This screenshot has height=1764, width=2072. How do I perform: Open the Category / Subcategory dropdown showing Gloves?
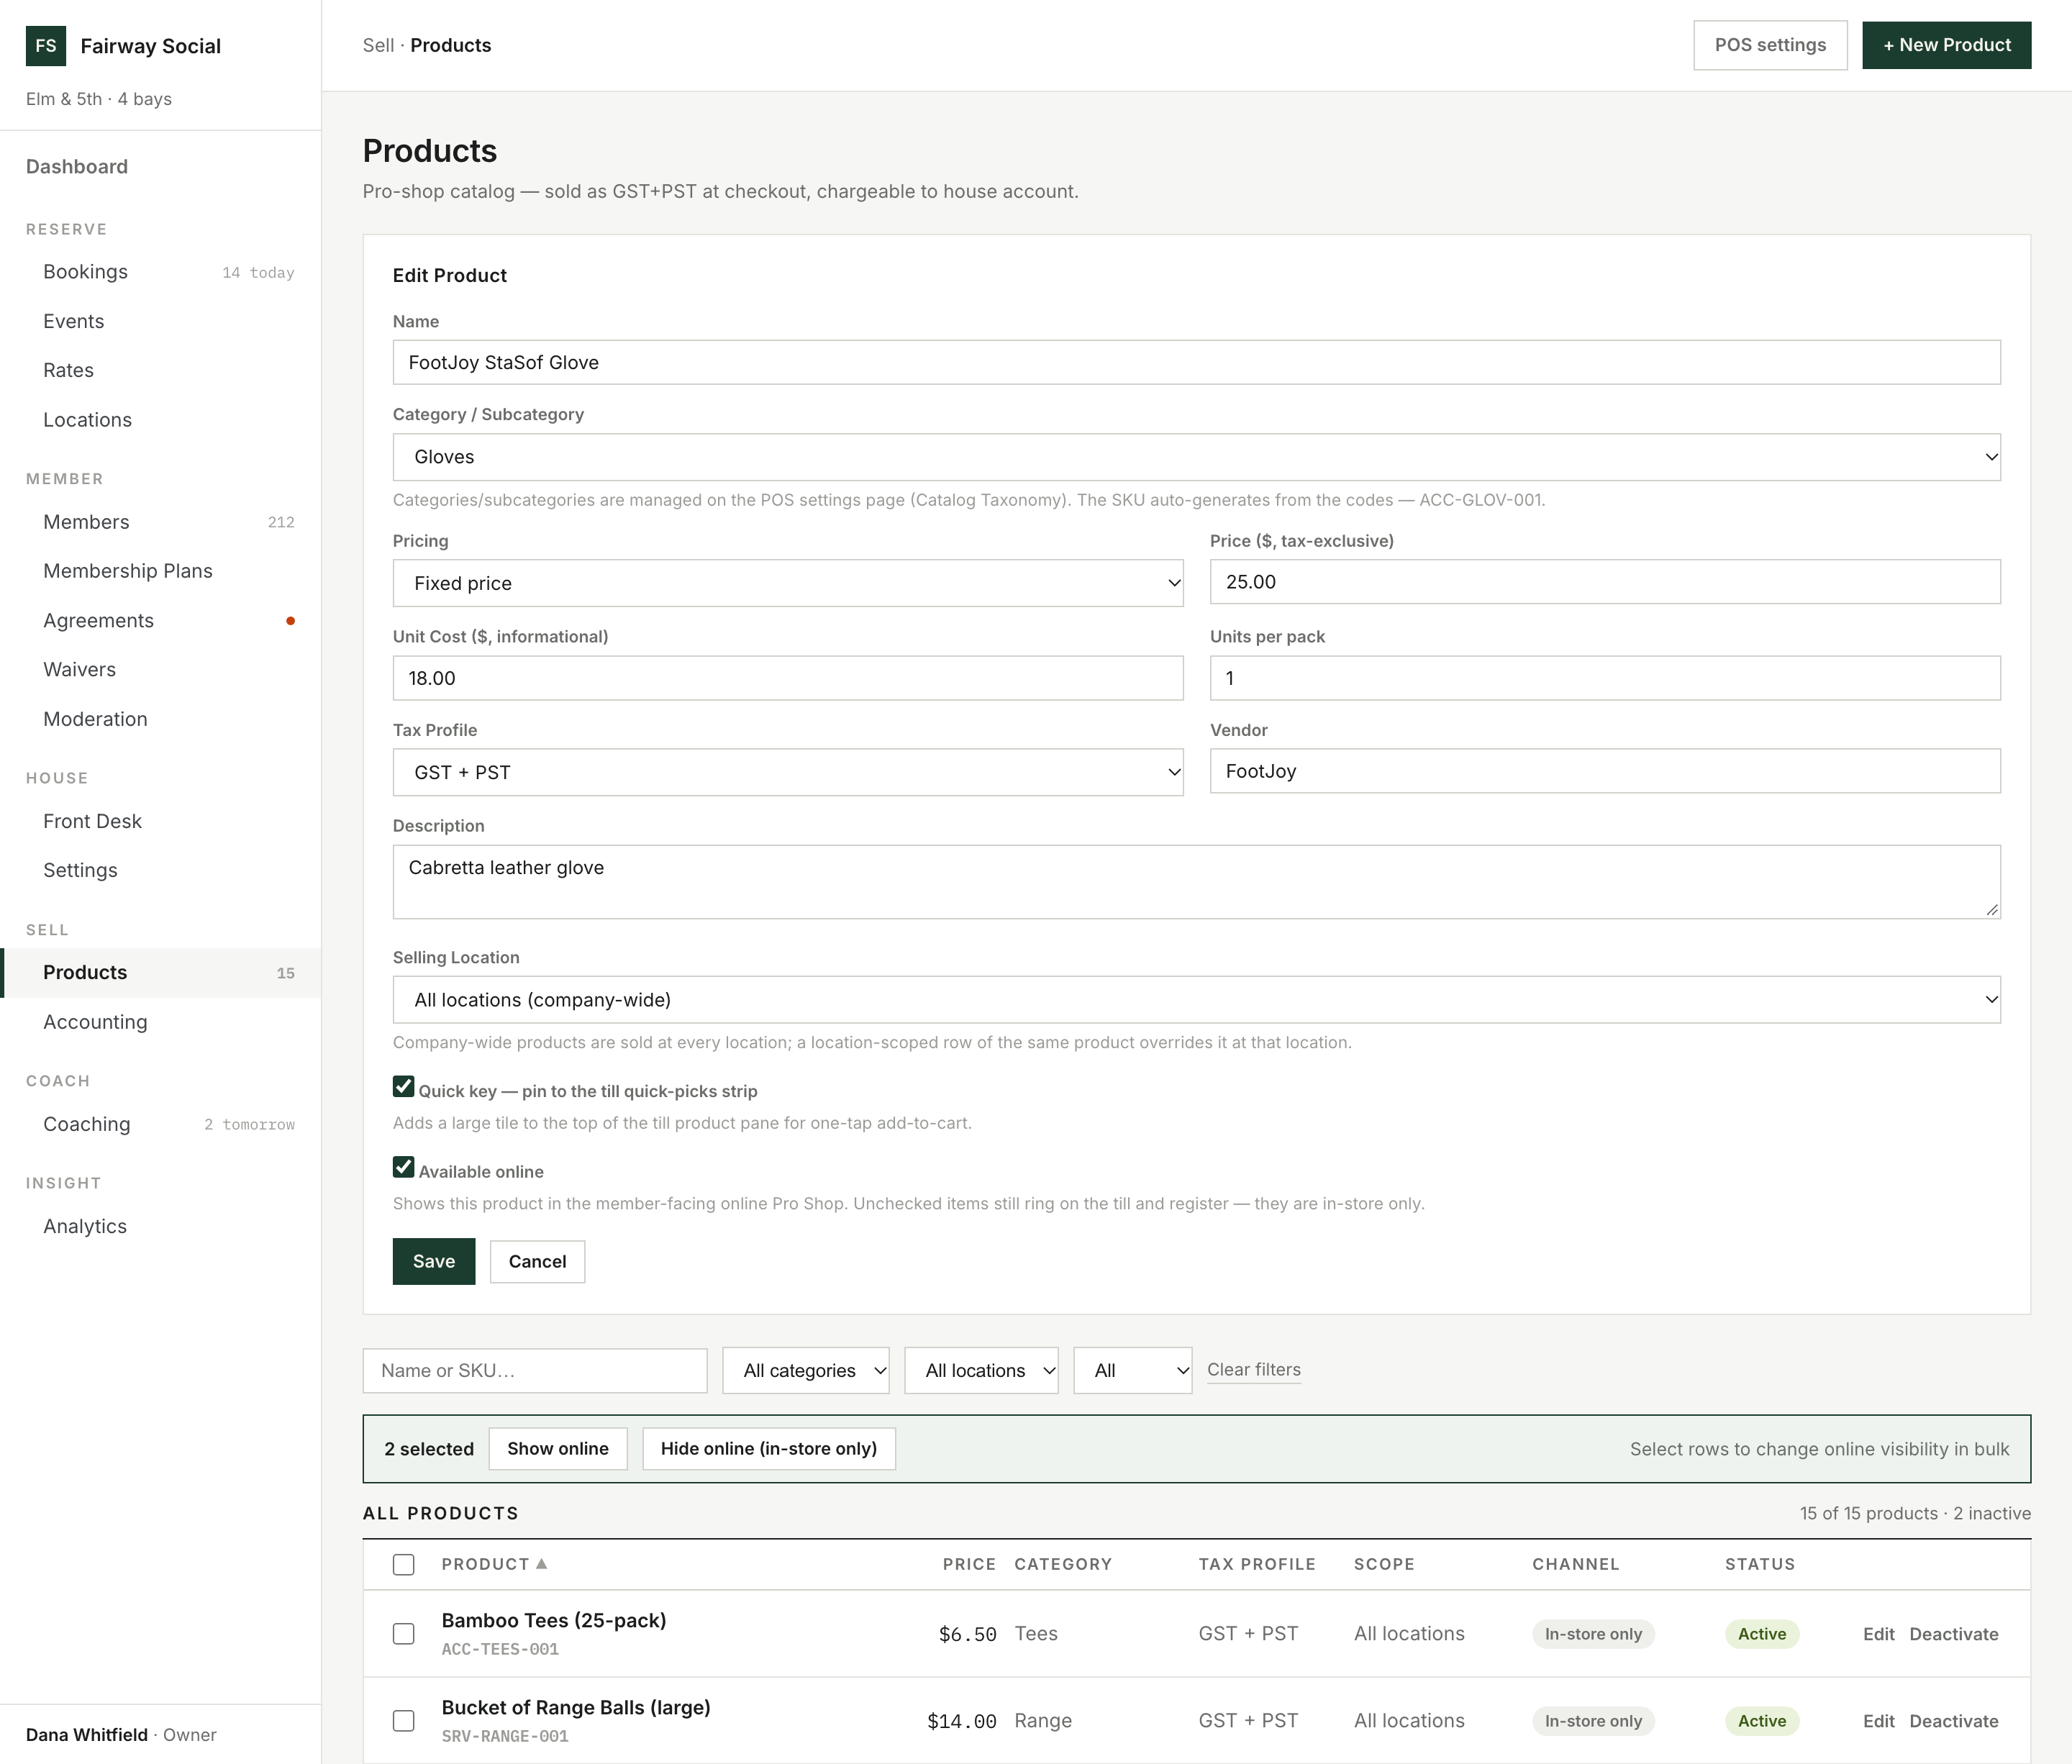pos(1196,457)
